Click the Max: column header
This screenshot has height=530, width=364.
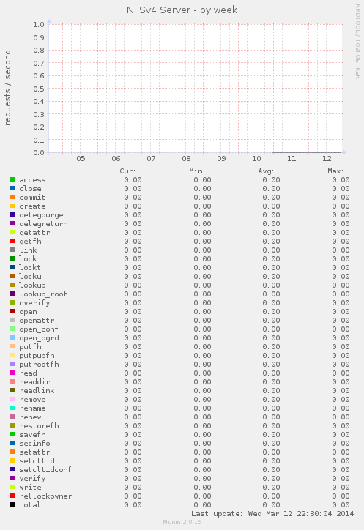coord(335,171)
